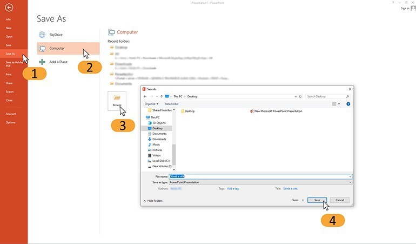Select Computer as save location
The width and height of the screenshot is (416, 244).
pos(69,48)
